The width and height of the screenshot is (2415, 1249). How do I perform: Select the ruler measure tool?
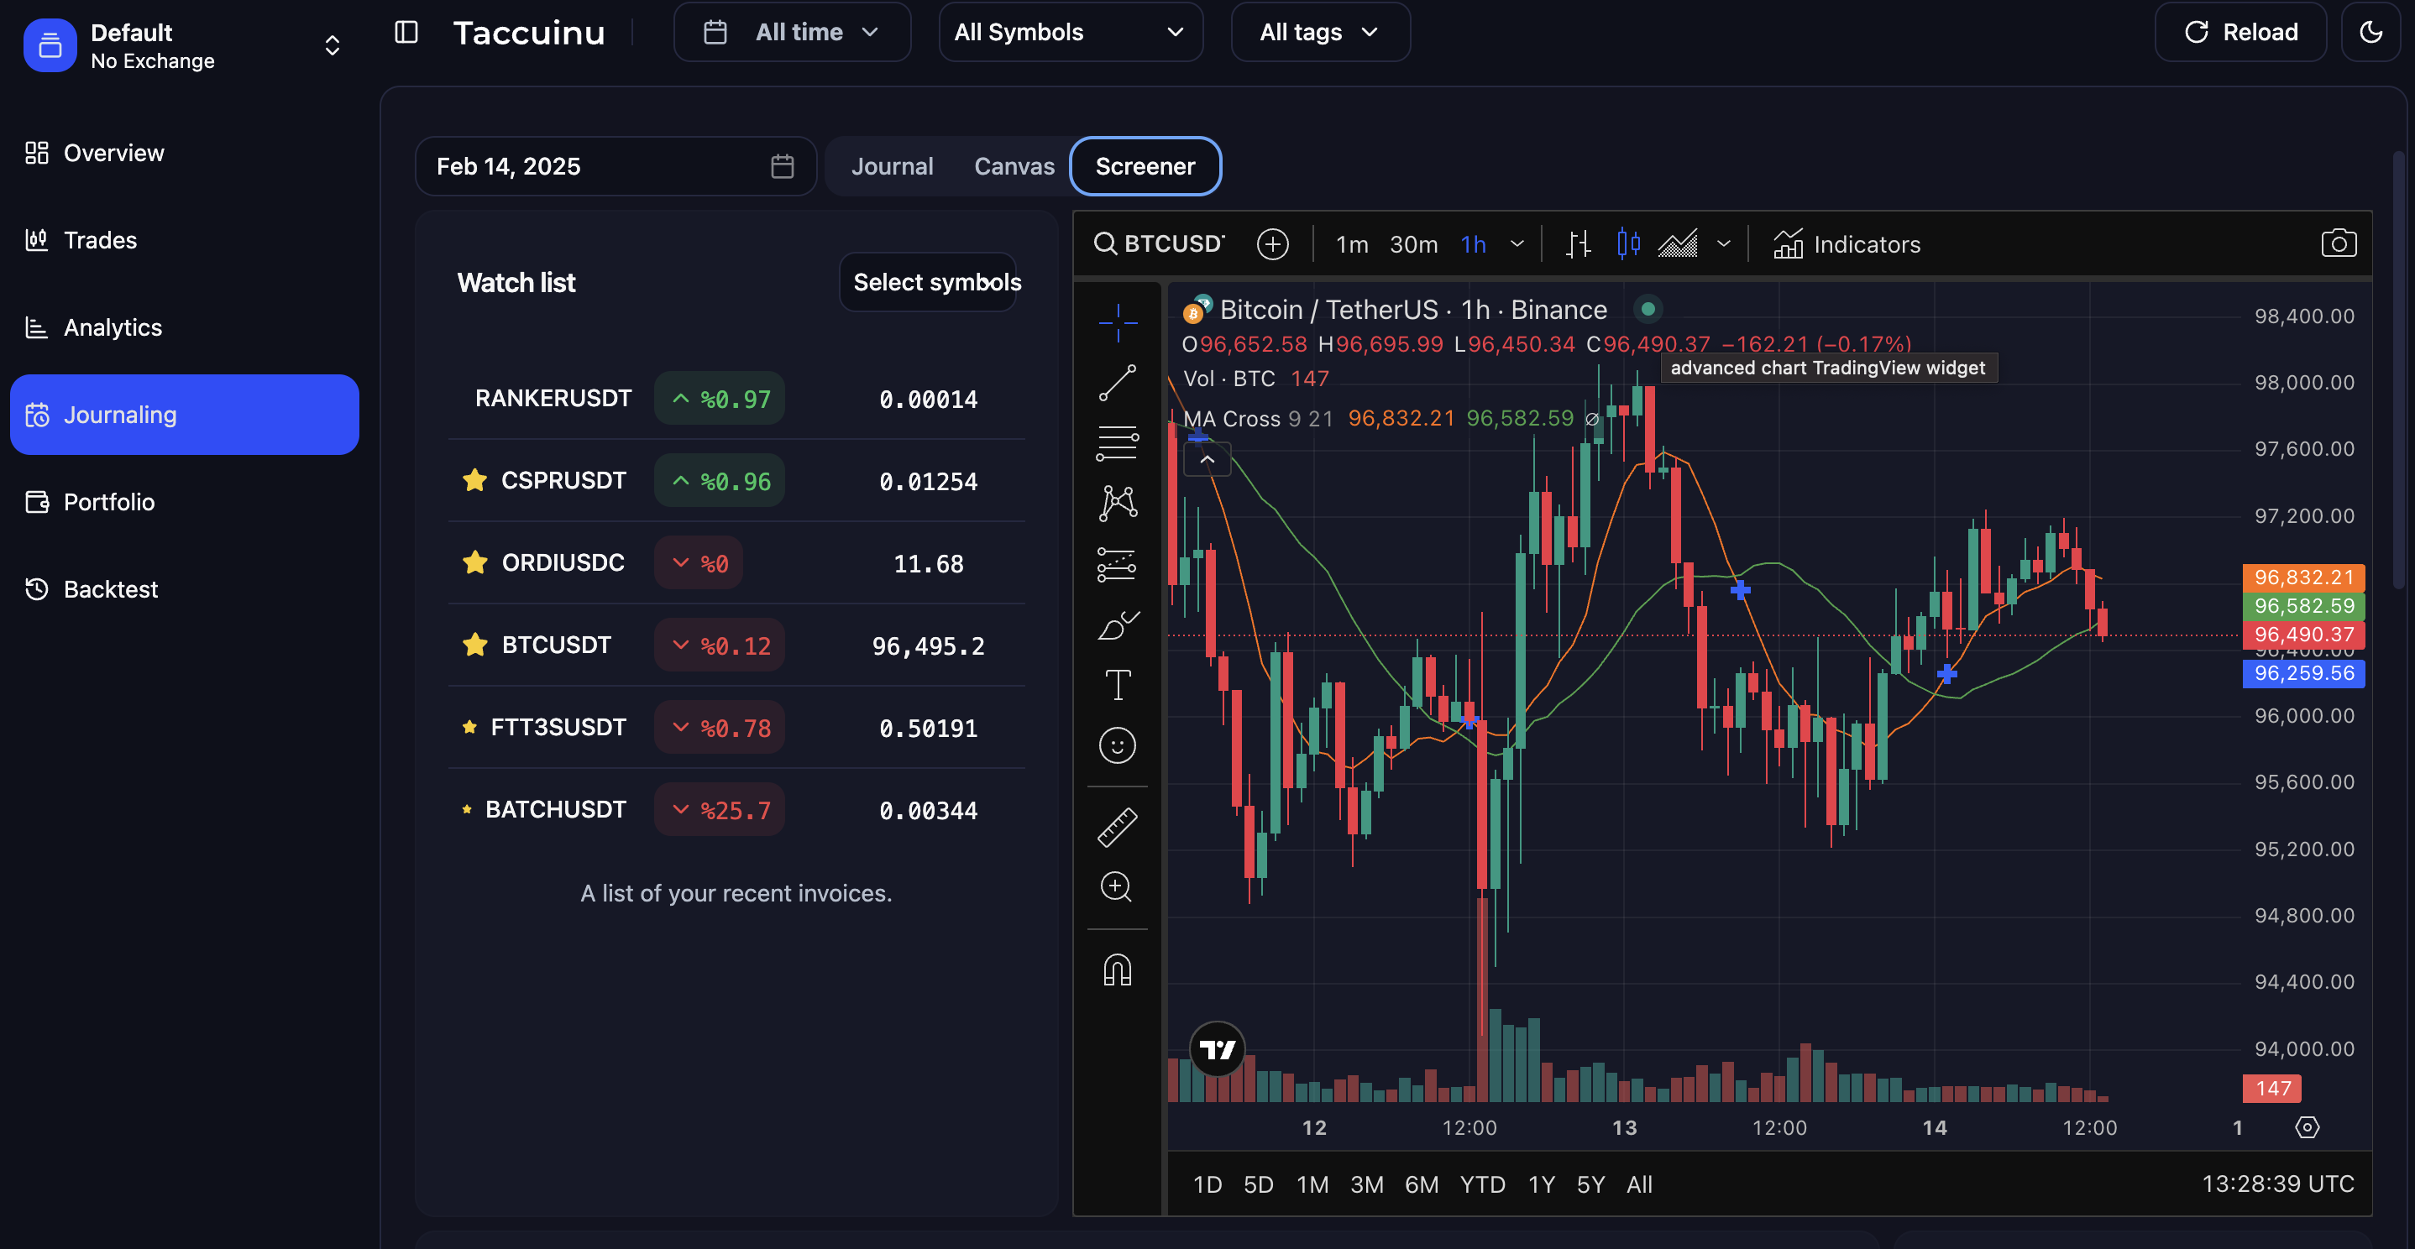pyautogui.click(x=1117, y=828)
